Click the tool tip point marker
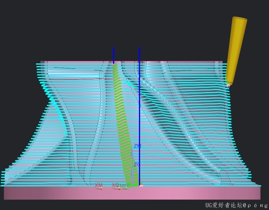Image resolution: width=269 pixels, height=210 pixels. [228, 86]
